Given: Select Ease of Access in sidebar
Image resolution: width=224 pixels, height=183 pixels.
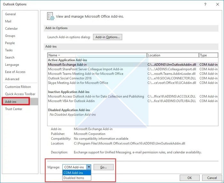Looking at the screenshot, I should (x=15, y=72).
